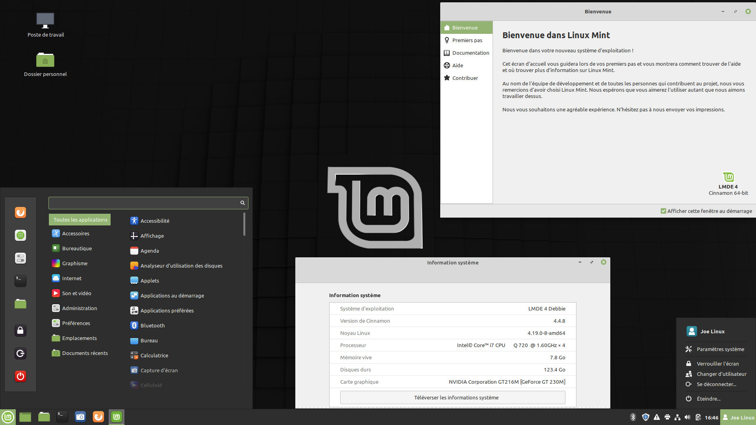
Task: Open the file manager launcher on the panel
Action: point(44,417)
